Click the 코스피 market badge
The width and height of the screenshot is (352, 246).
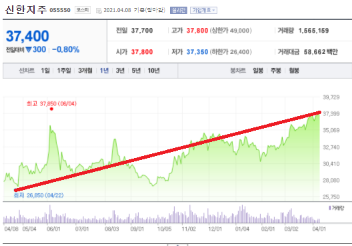(x=83, y=10)
